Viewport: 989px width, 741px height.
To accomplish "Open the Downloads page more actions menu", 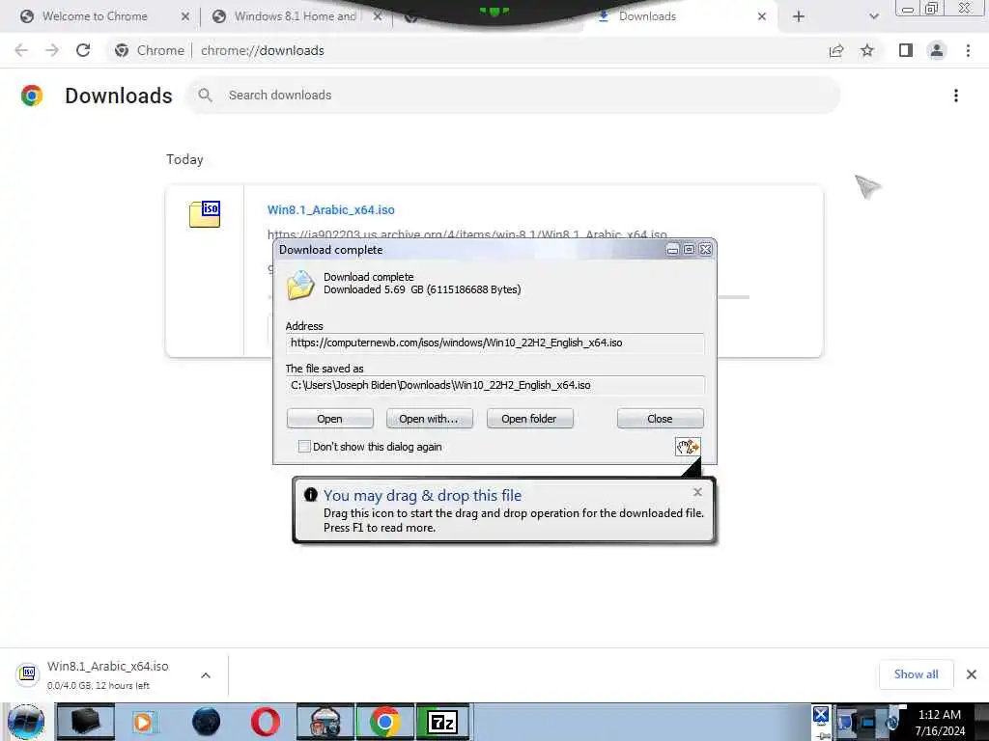I will [956, 96].
